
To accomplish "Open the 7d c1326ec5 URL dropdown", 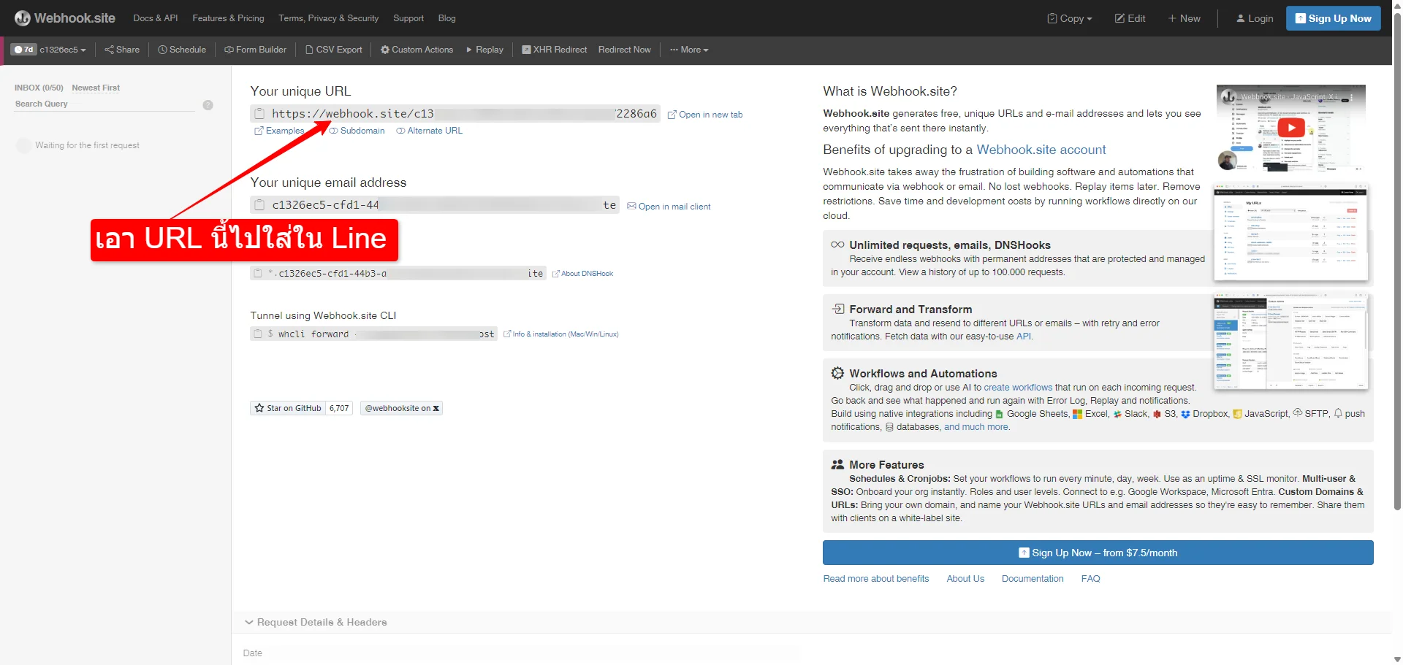I will click(x=49, y=50).
